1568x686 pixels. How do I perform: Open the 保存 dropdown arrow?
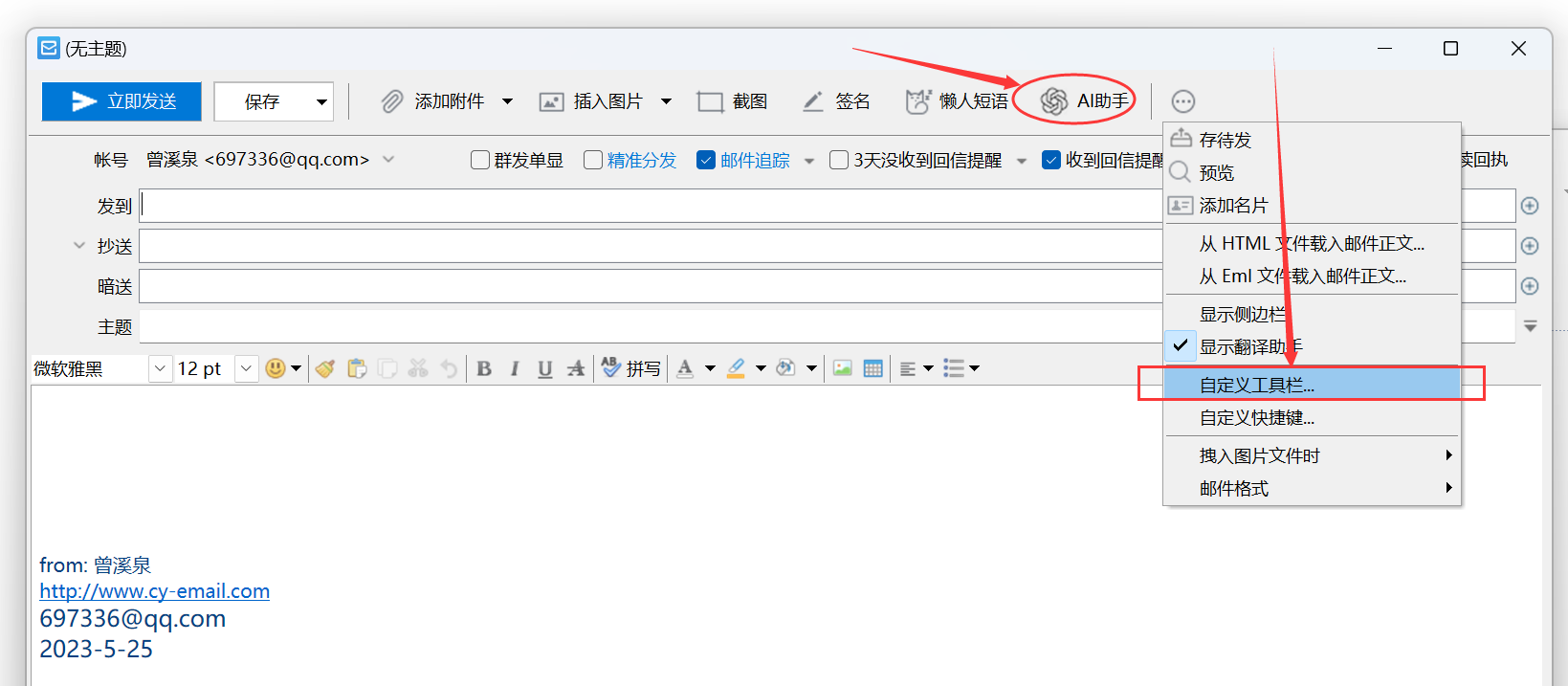click(322, 101)
